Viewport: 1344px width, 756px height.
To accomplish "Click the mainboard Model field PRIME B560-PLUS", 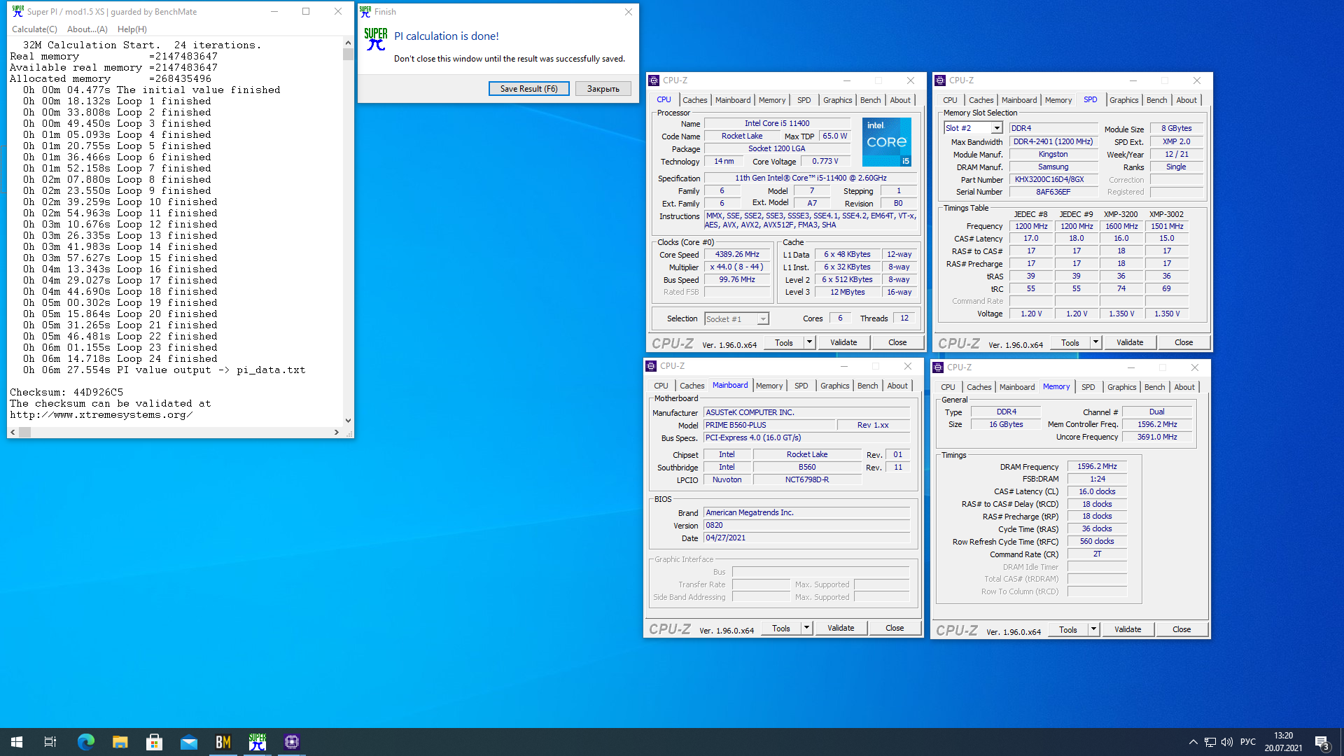I will click(x=769, y=425).
